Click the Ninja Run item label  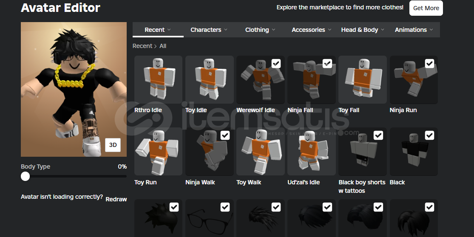[403, 110]
